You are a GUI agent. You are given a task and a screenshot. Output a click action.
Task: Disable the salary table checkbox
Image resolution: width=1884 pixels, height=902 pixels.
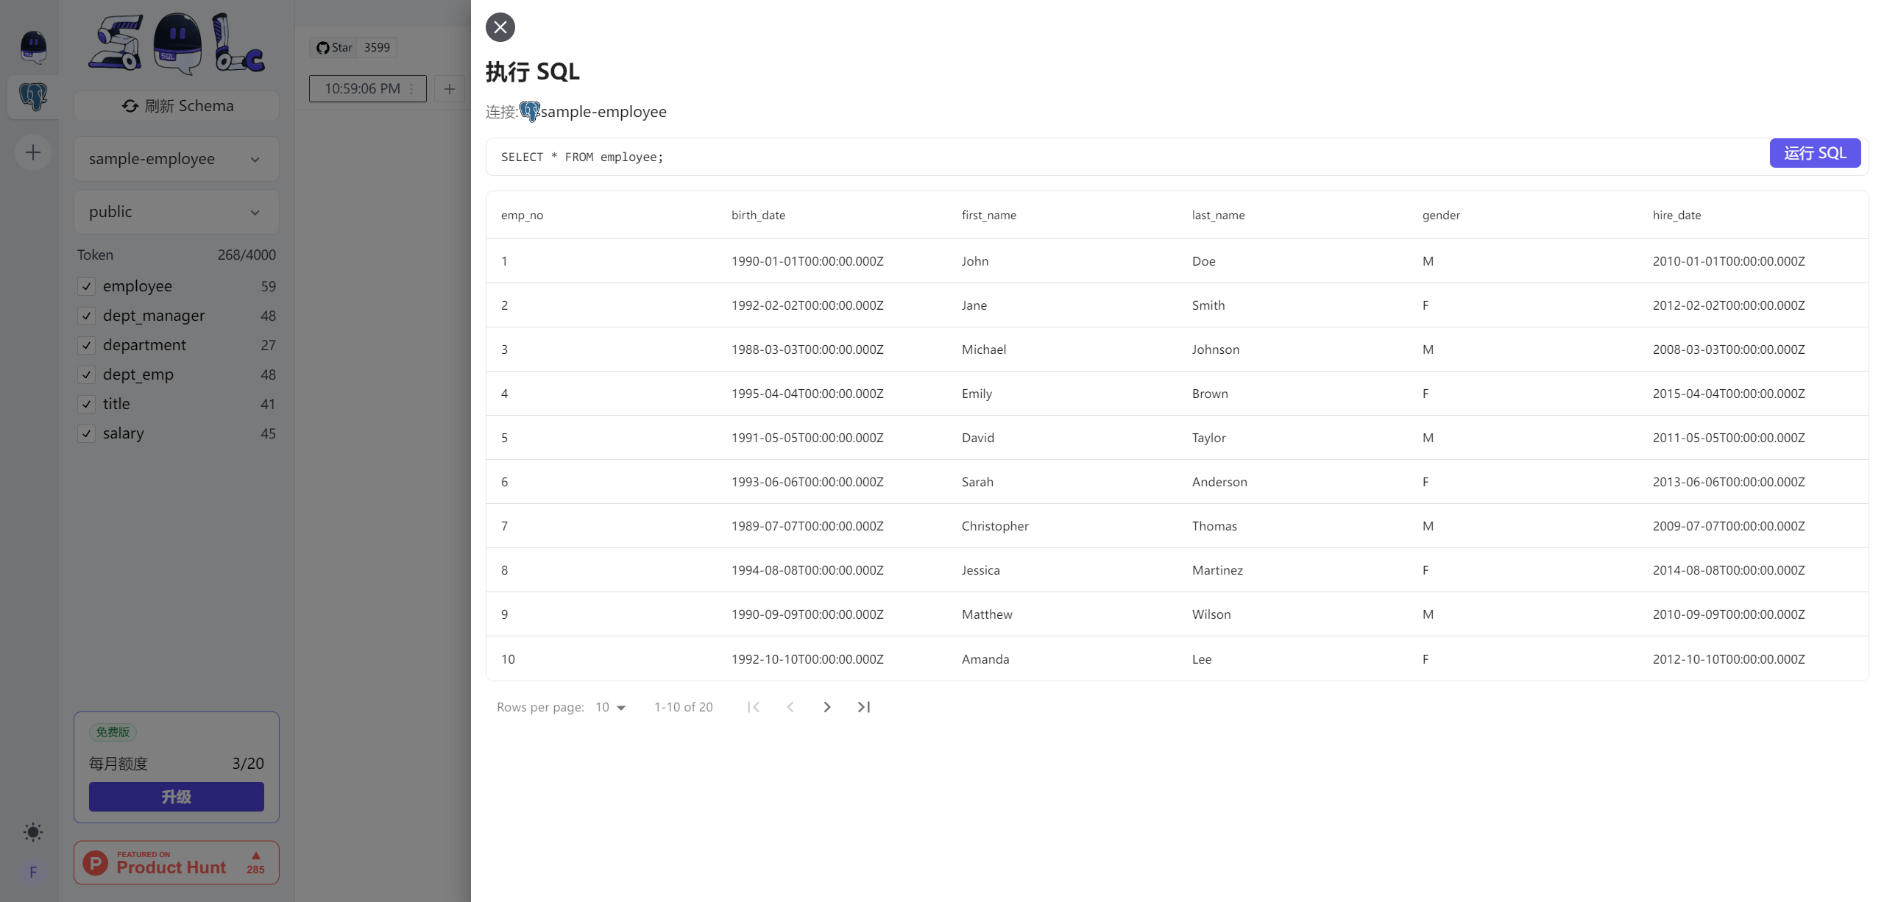click(x=86, y=433)
